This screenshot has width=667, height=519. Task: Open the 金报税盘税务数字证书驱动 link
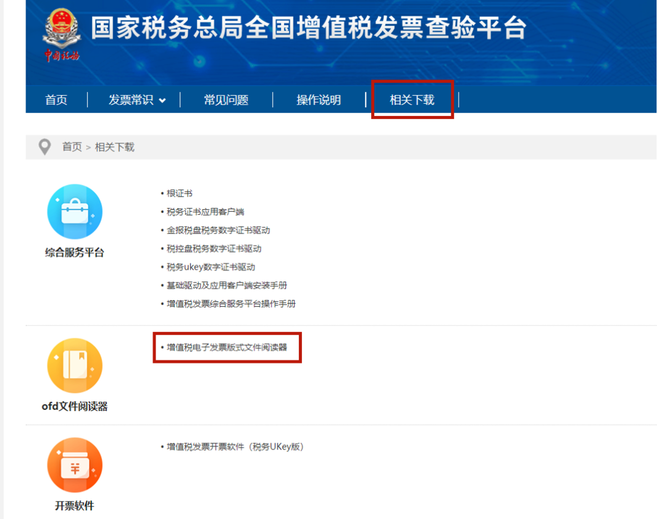218,230
